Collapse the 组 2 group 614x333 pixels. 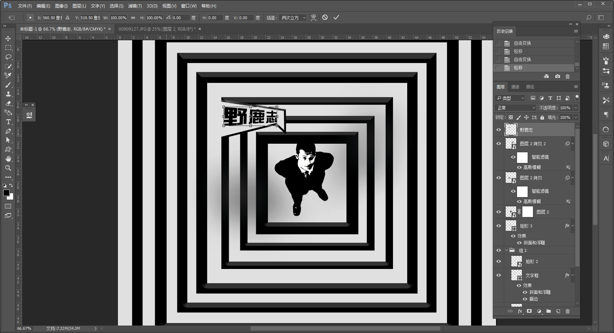pyautogui.click(x=507, y=250)
